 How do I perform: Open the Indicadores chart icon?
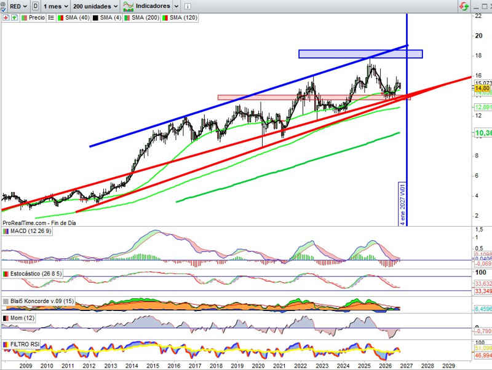(x=128, y=6)
